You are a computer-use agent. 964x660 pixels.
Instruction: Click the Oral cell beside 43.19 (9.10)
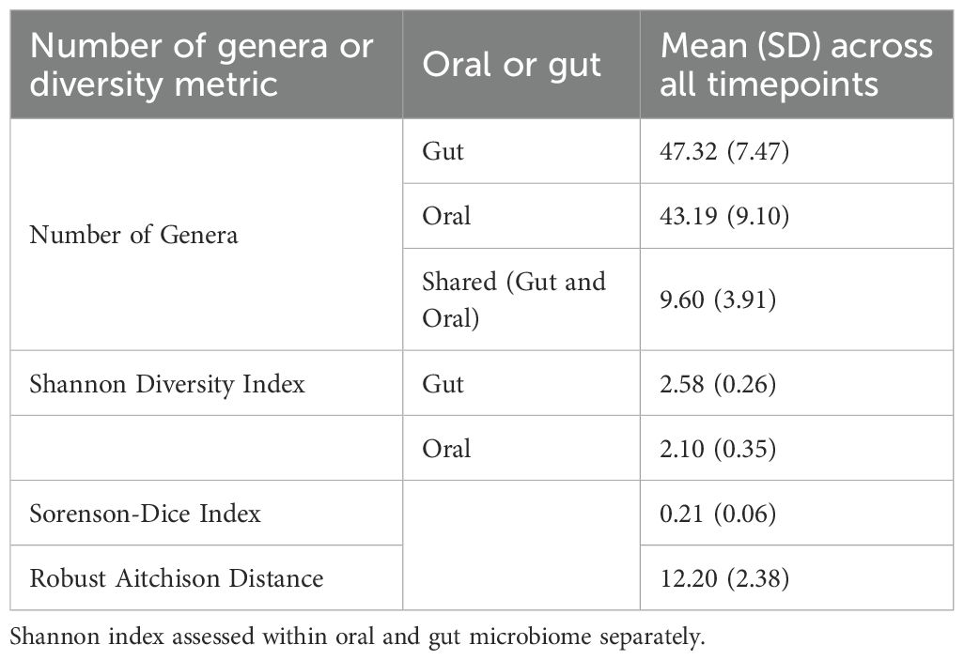pos(446,216)
